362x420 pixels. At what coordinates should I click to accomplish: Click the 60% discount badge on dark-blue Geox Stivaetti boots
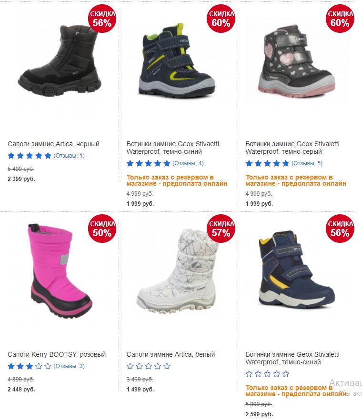tap(221, 19)
